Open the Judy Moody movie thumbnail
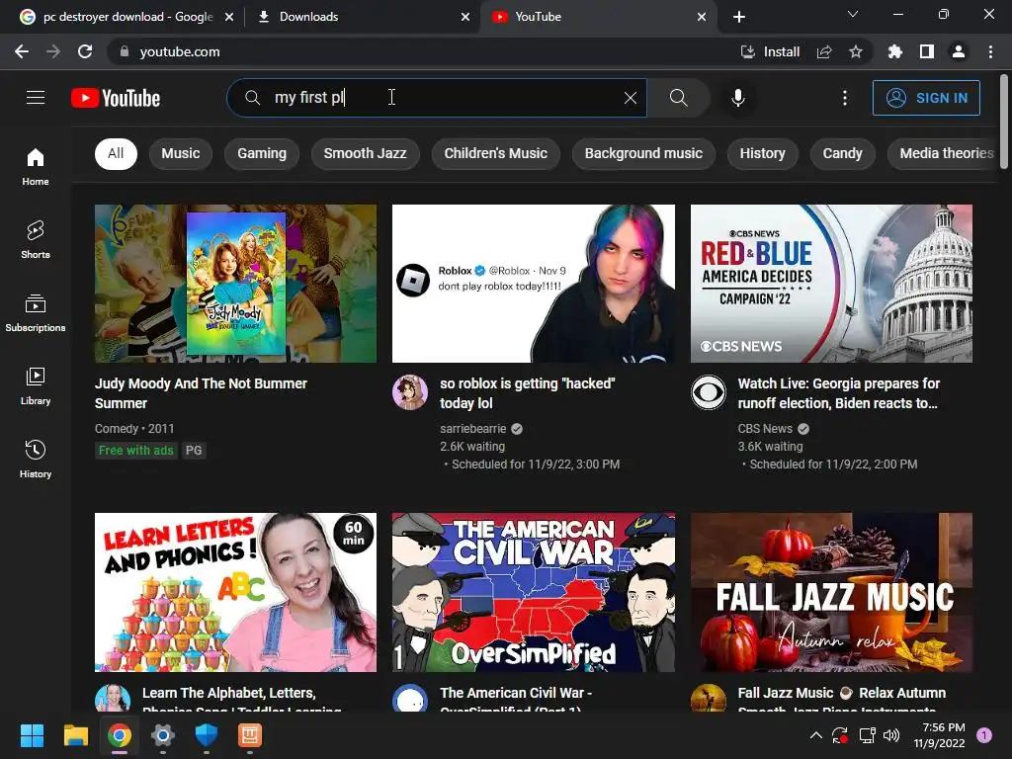 tap(235, 284)
